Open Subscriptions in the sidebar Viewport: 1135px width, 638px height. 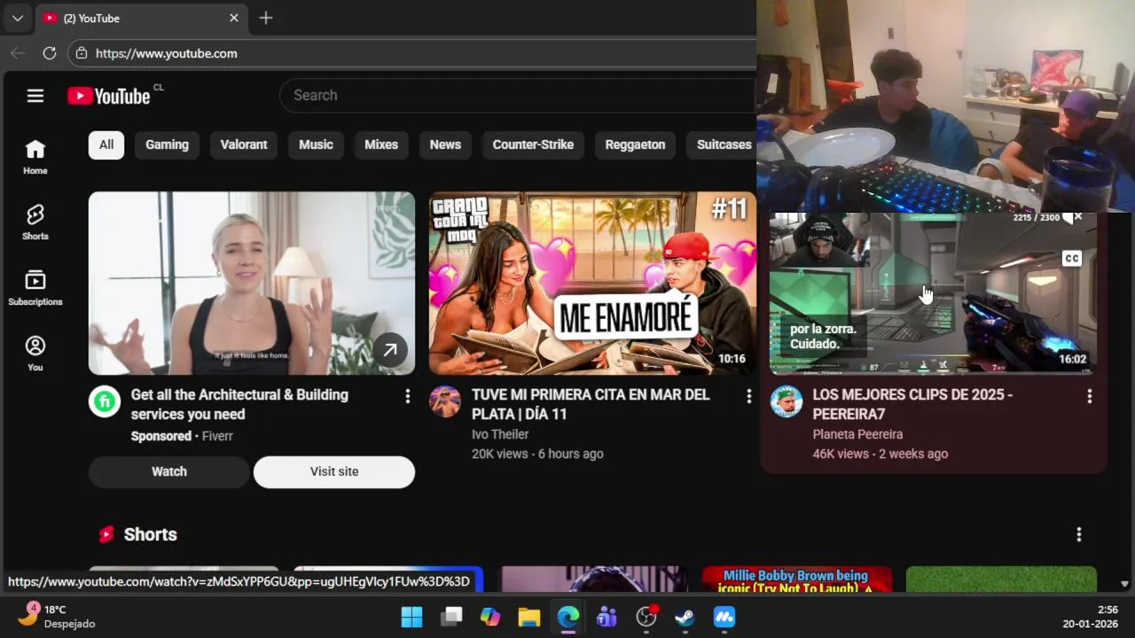[35, 288]
